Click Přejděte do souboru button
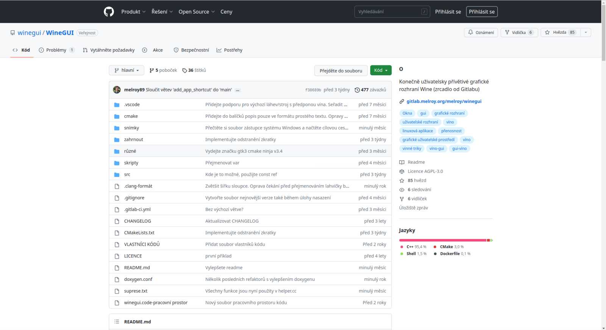The image size is (606, 330). (341, 71)
